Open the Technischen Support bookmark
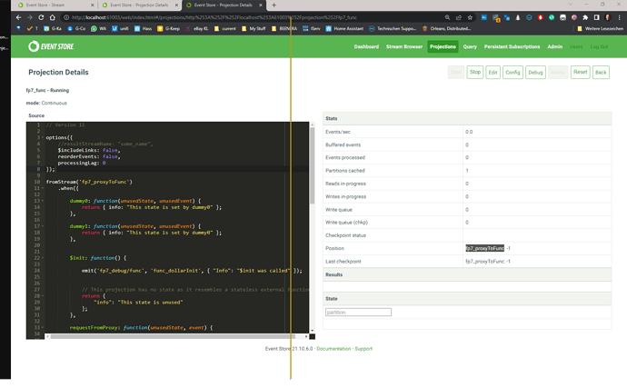 (393, 29)
